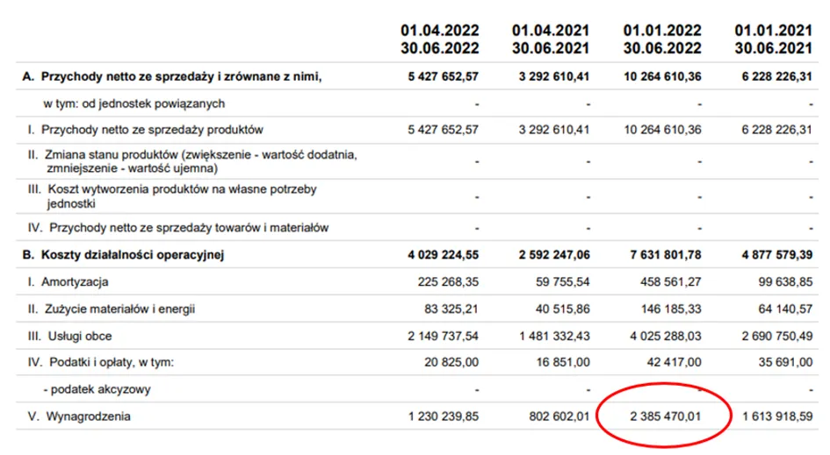Select the column header 01.04.2021 30.06.2021
Viewport: 830px width, 455px height.
coord(551,39)
